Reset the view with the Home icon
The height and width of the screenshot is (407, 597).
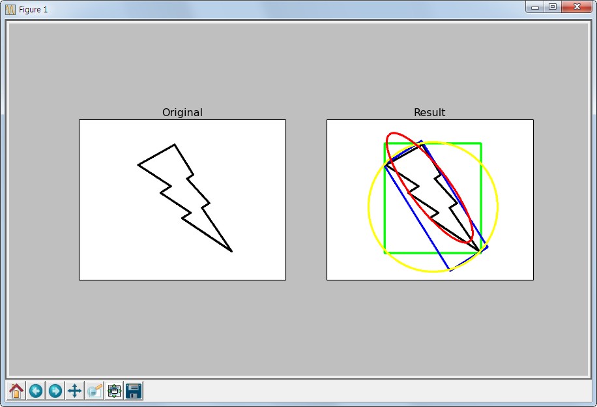tap(16, 391)
